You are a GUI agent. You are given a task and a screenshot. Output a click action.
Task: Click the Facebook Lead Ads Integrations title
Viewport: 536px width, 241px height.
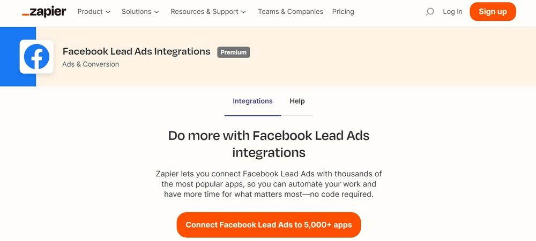136,51
